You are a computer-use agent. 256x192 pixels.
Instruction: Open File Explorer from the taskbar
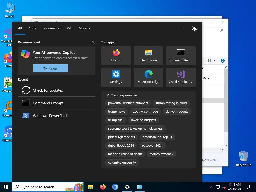point(90,187)
